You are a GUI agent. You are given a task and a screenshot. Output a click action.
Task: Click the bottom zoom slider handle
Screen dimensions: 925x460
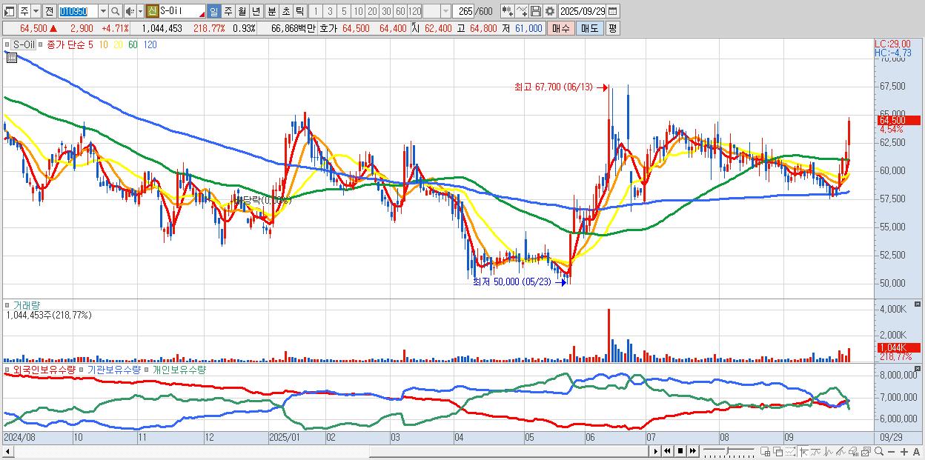pos(727,451)
